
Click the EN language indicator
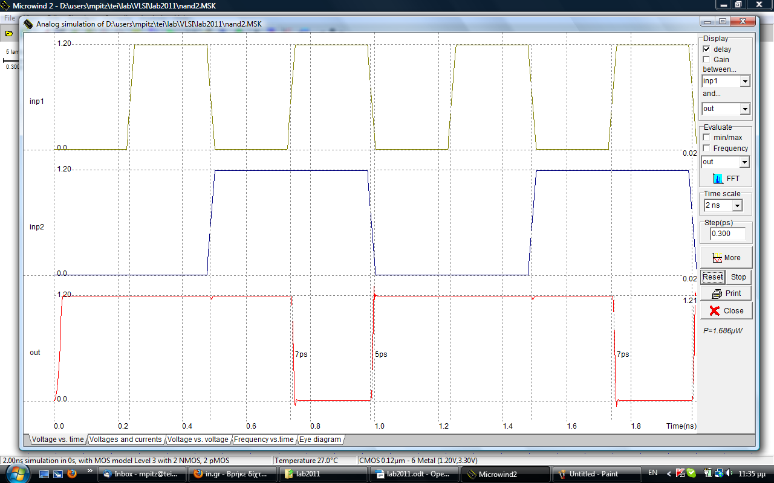pyautogui.click(x=653, y=473)
